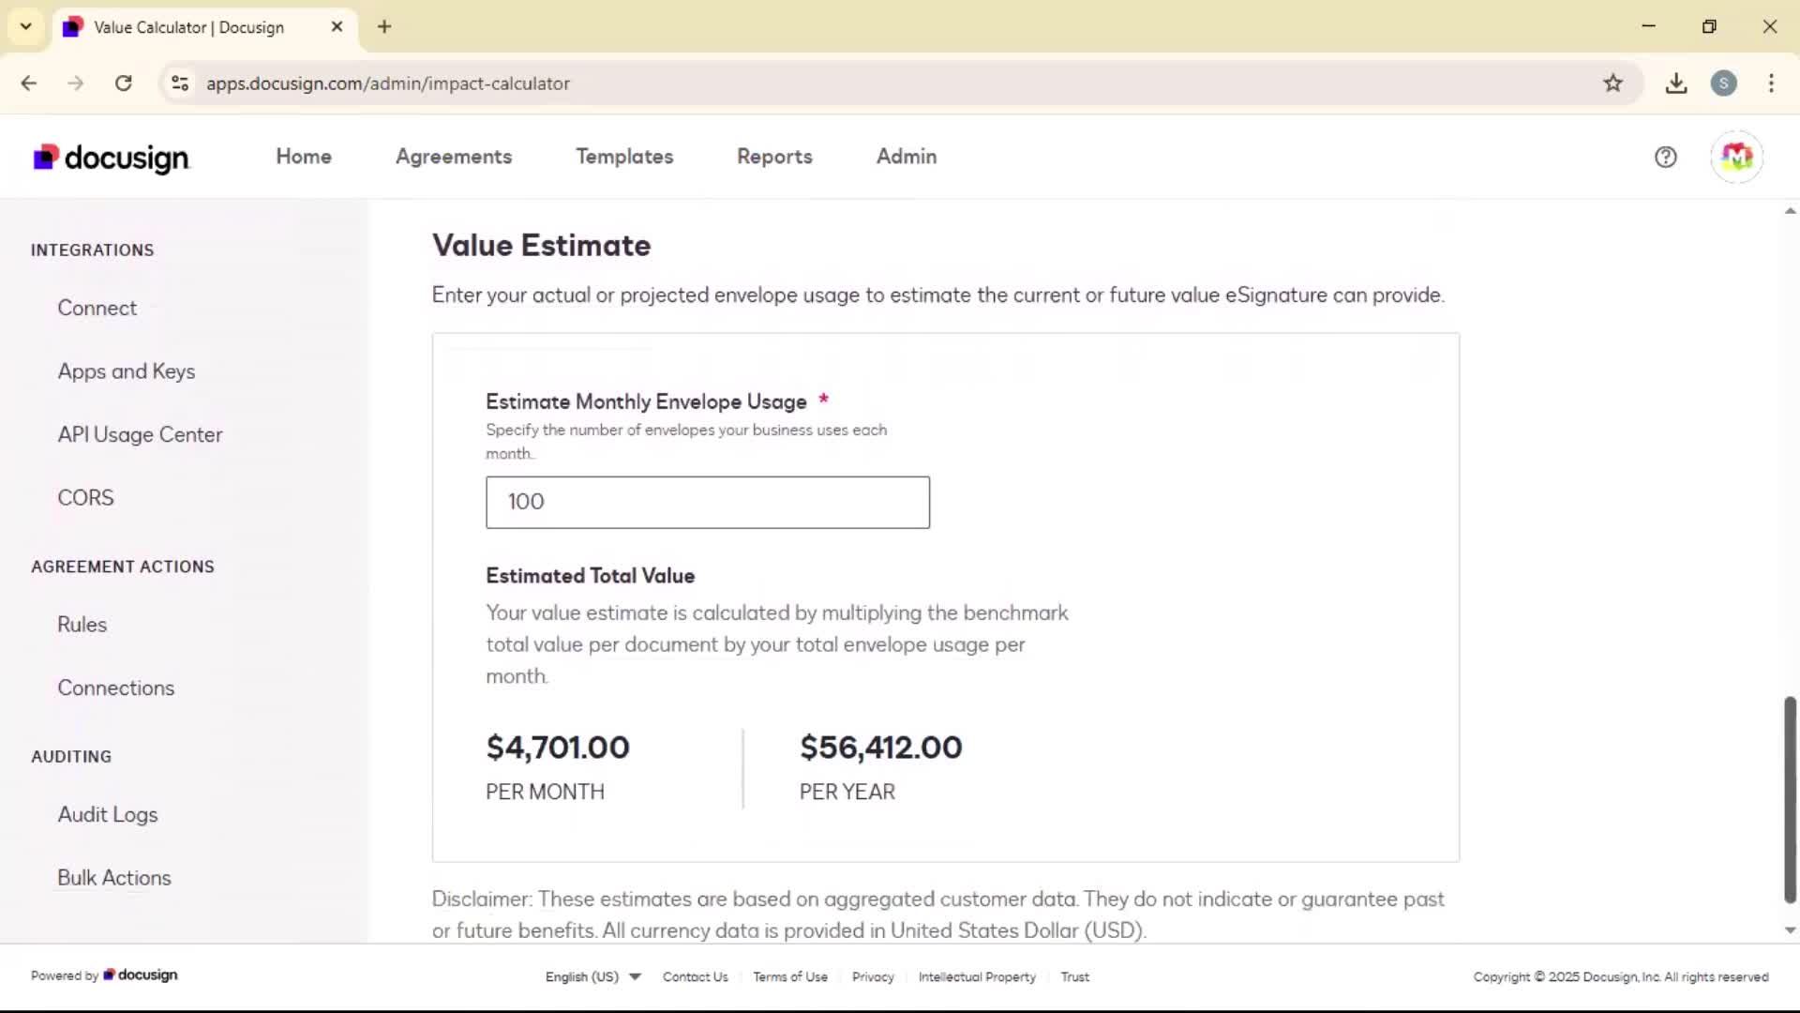Click the AGREEMENT ACTIONS section header
The width and height of the screenshot is (1800, 1013).
click(x=123, y=567)
